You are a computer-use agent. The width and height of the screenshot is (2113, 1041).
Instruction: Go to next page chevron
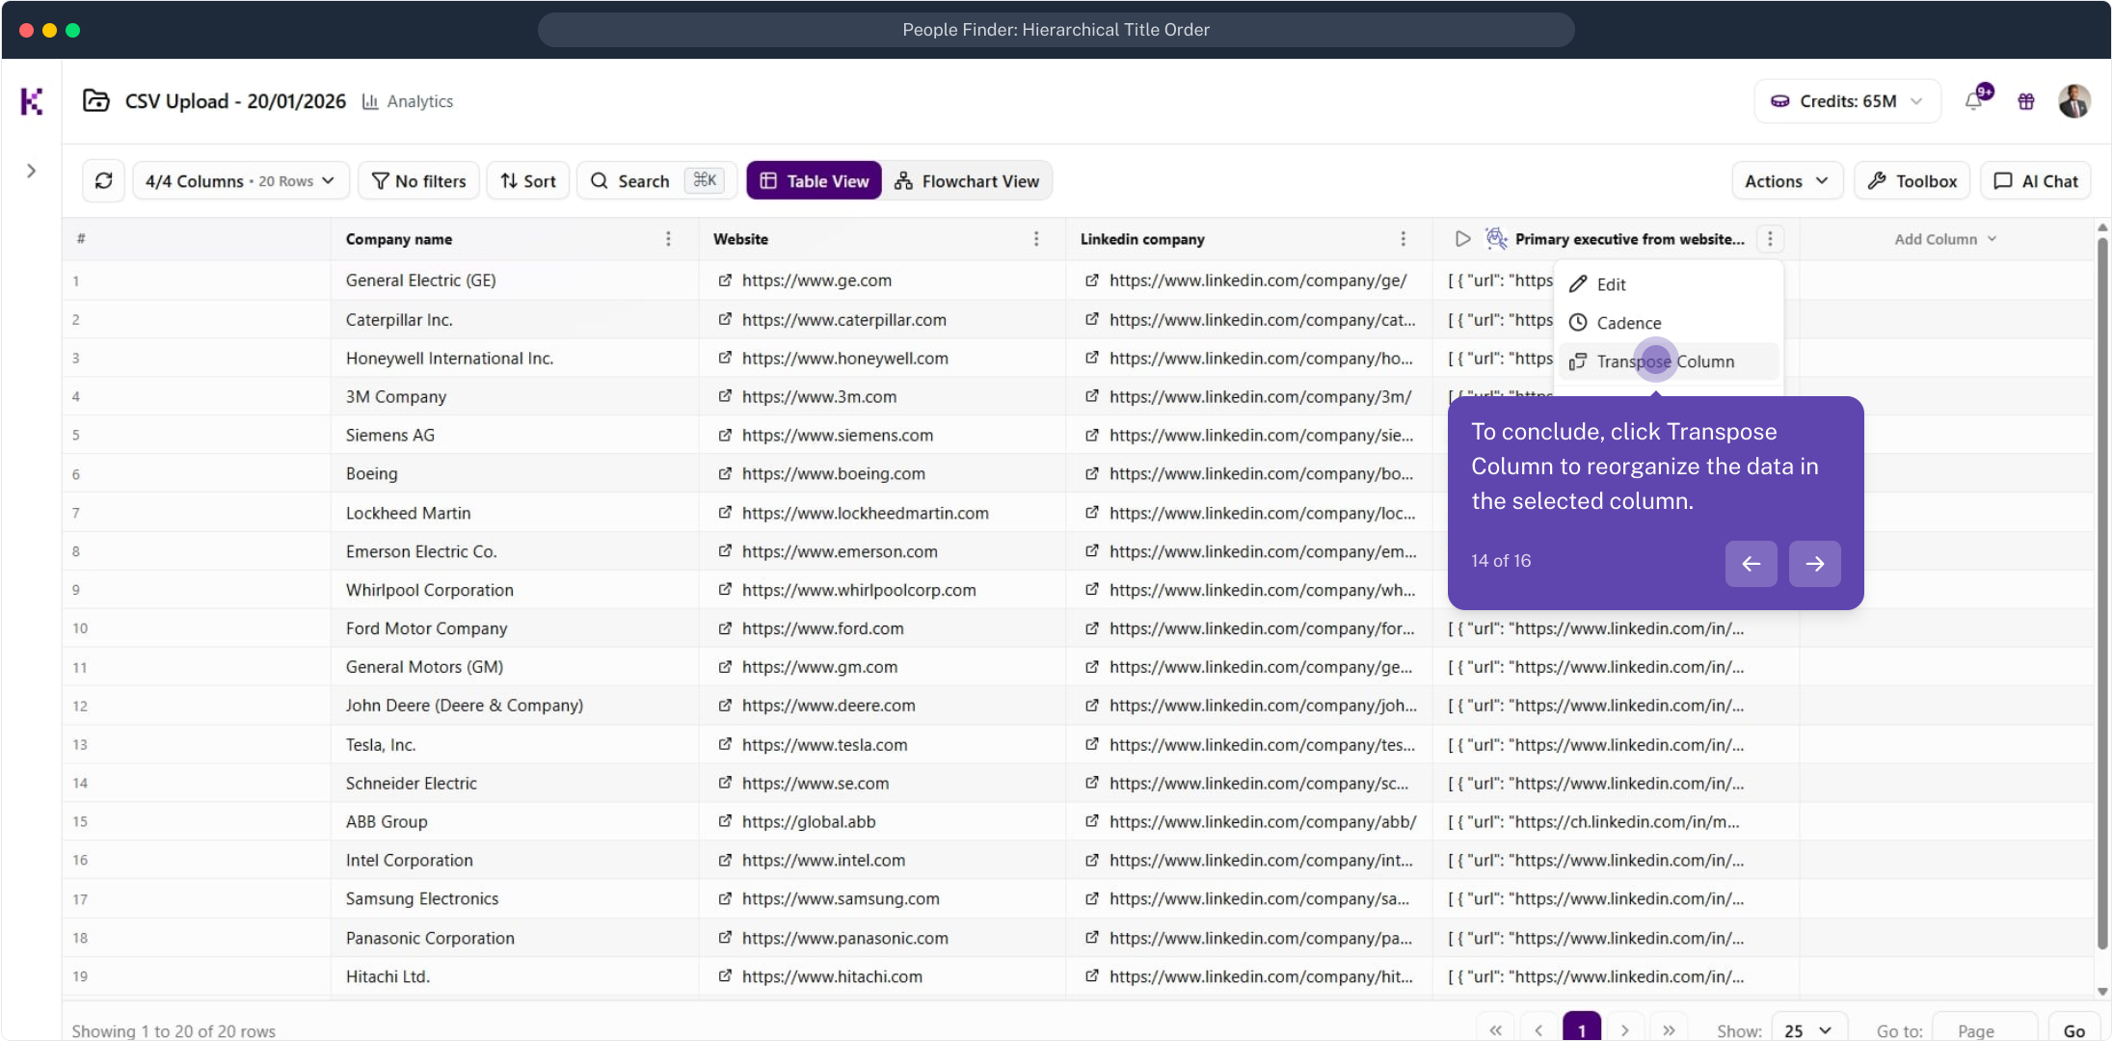1625,1030
